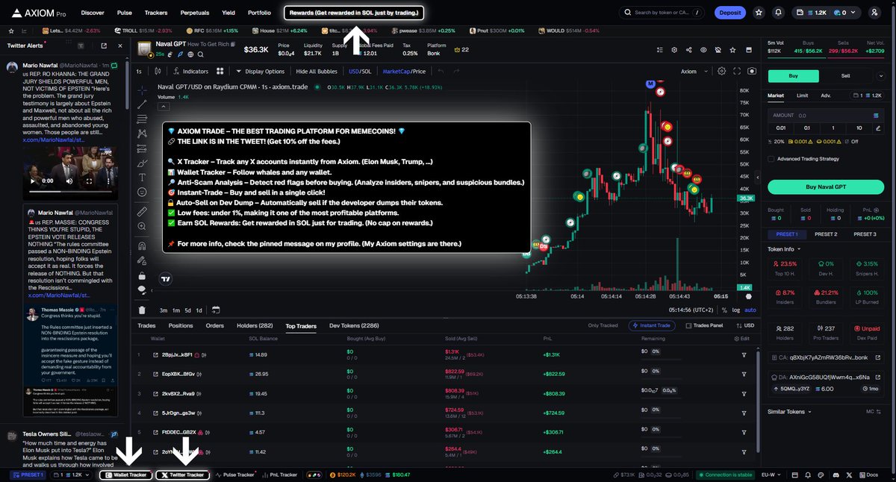
Task: Select the emoji sticker drawing tool
Action: [x=142, y=192]
